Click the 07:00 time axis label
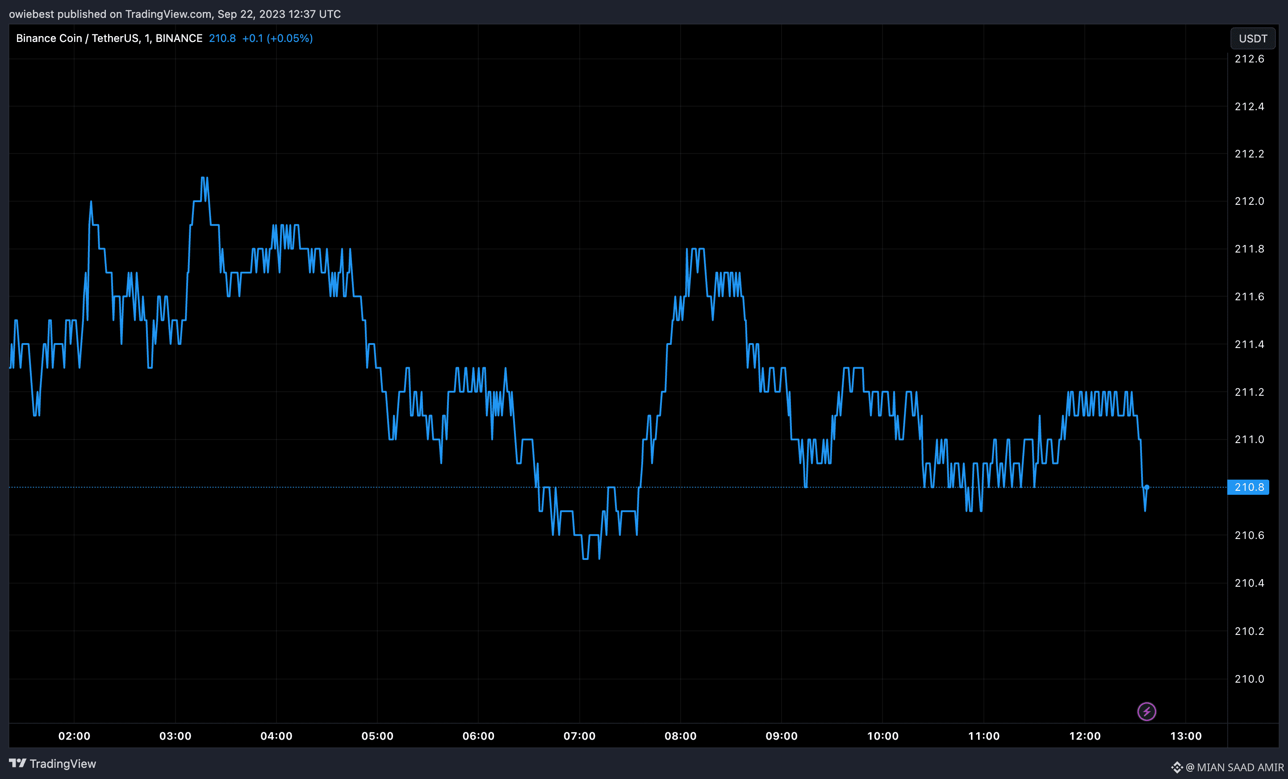 tap(579, 736)
